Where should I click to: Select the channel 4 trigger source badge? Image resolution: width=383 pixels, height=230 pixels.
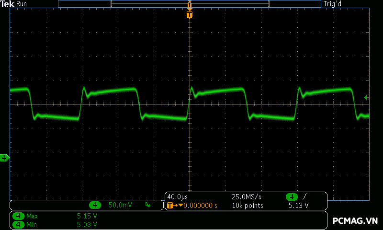click(x=292, y=197)
